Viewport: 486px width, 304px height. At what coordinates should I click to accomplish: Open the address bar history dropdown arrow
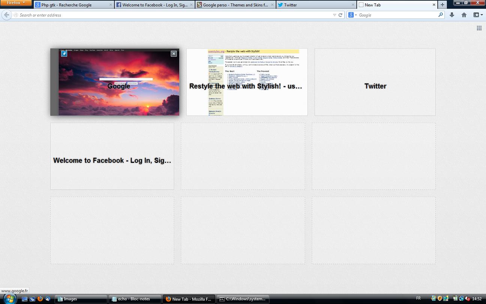click(335, 15)
